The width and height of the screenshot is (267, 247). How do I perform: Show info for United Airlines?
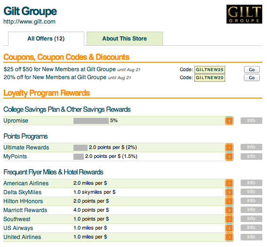click(x=251, y=237)
